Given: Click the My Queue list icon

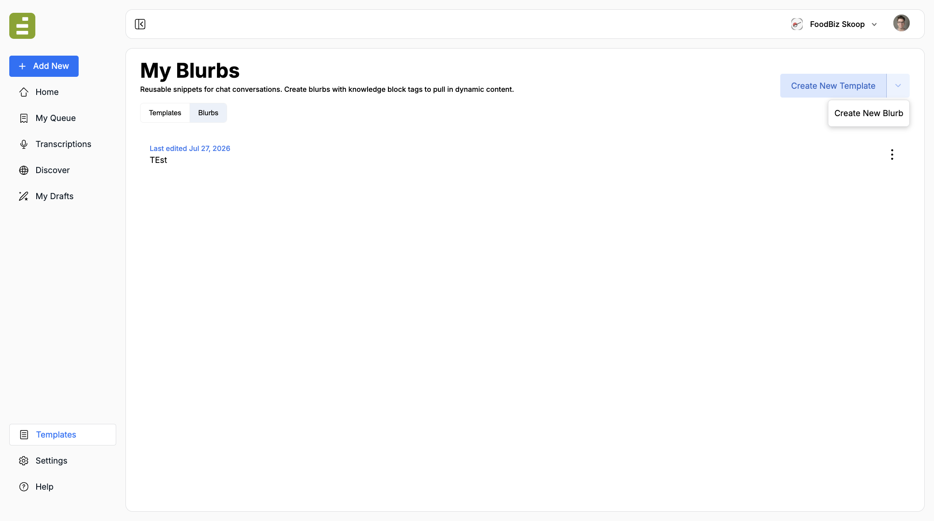Looking at the screenshot, I should [x=24, y=118].
